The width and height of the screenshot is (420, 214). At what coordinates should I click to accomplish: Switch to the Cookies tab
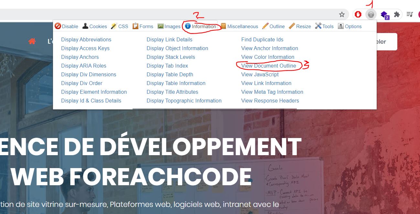(x=94, y=26)
